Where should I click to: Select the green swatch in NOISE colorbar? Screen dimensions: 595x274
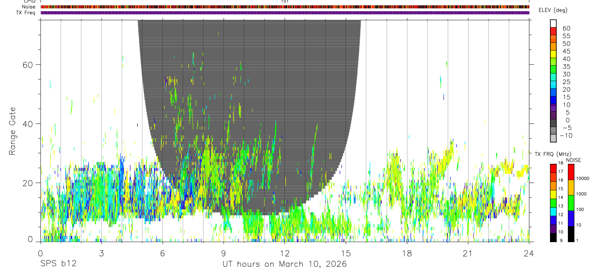coord(571,203)
